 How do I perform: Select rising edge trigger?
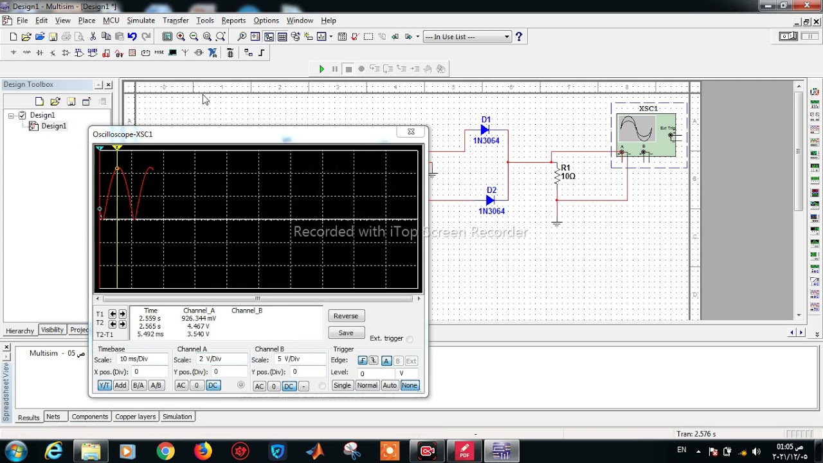[x=363, y=361]
